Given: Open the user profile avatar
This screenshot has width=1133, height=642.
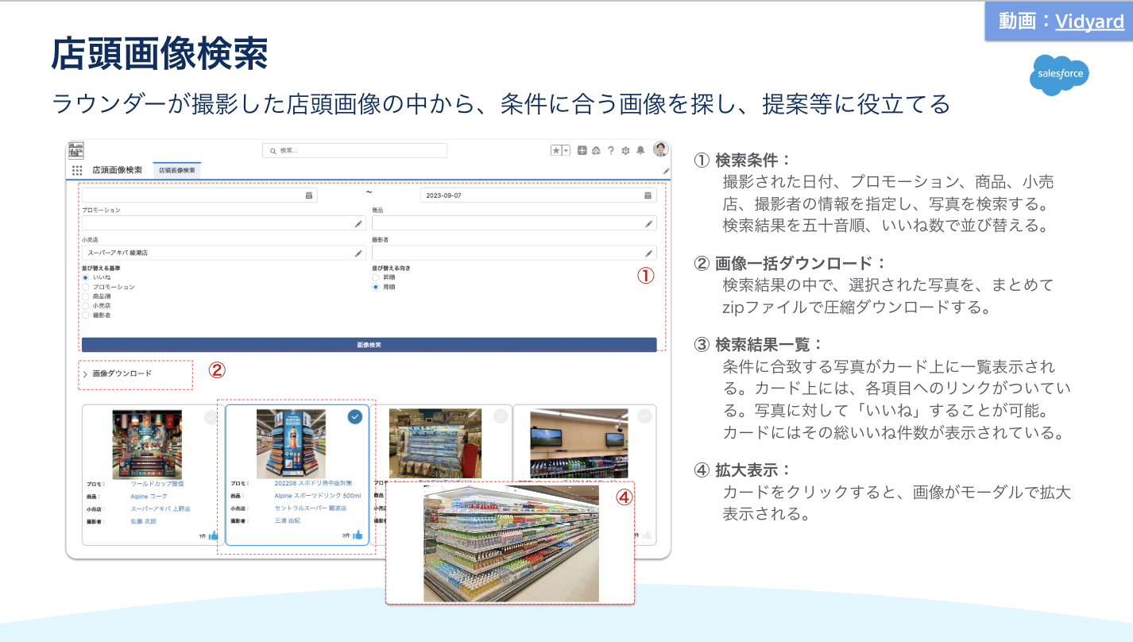Looking at the screenshot, I should tap(661, 149).
